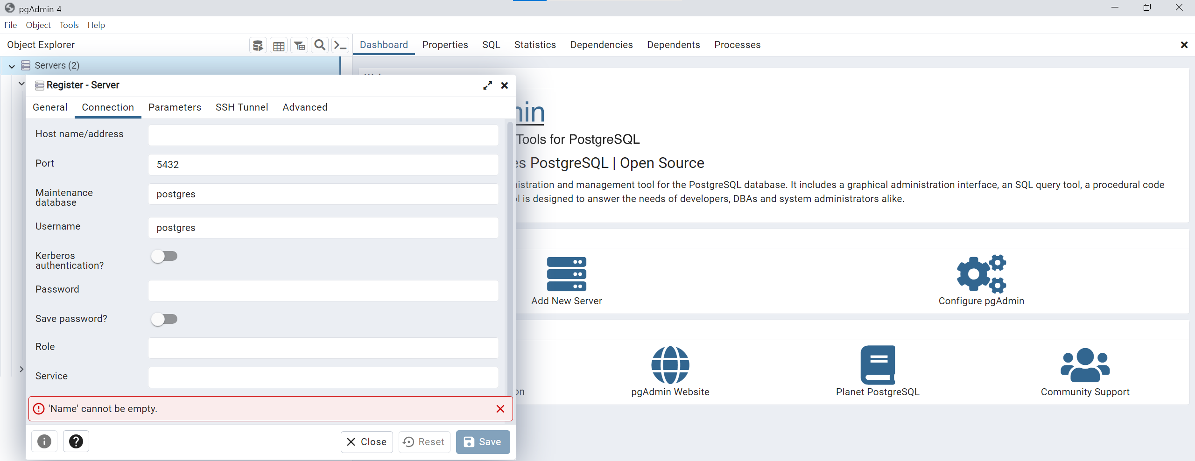Open the Processes tab
1195x461 pixels.
point(737,45)
